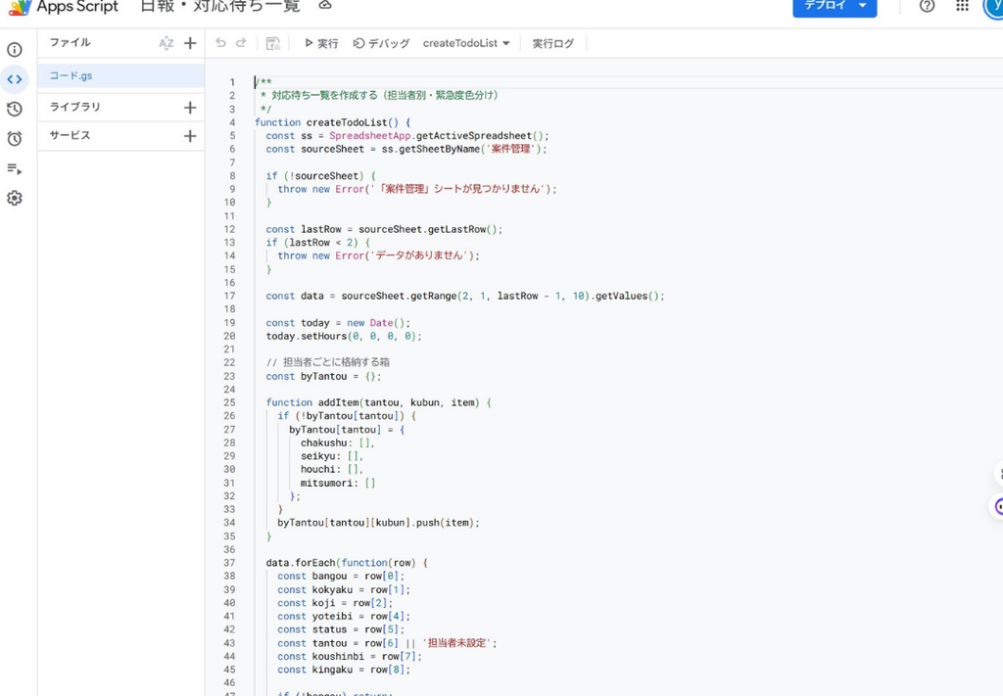Add a new file with plus icon
The image size is (1003, 696).
190,43
